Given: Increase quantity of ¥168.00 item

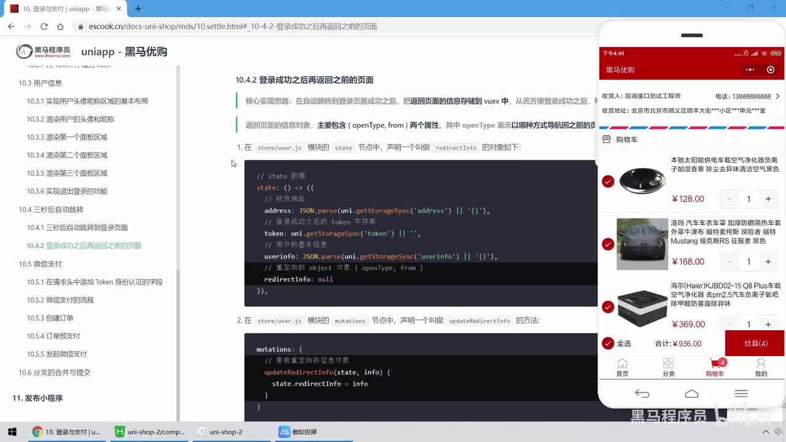Looking at the screenshot, I should click(768, 262).
